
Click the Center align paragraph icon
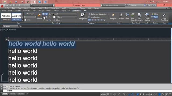pyautogui.click(x=95, y=20)
